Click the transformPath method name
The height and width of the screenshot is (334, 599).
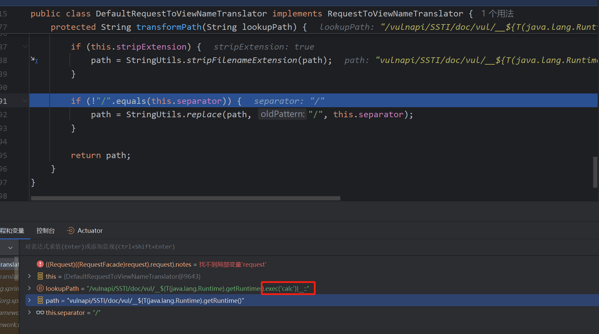pyautogui.click(x=169, y=27)
